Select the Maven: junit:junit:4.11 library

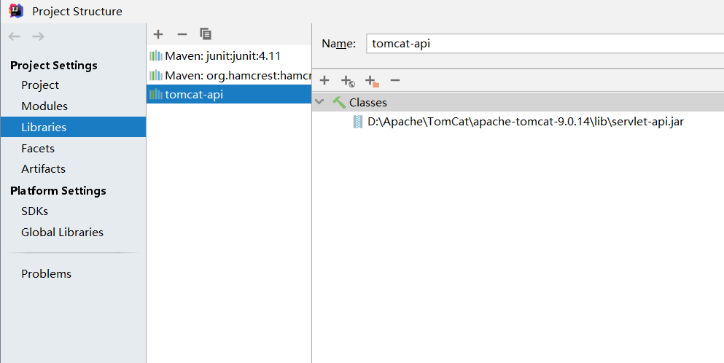click(229, 56)
